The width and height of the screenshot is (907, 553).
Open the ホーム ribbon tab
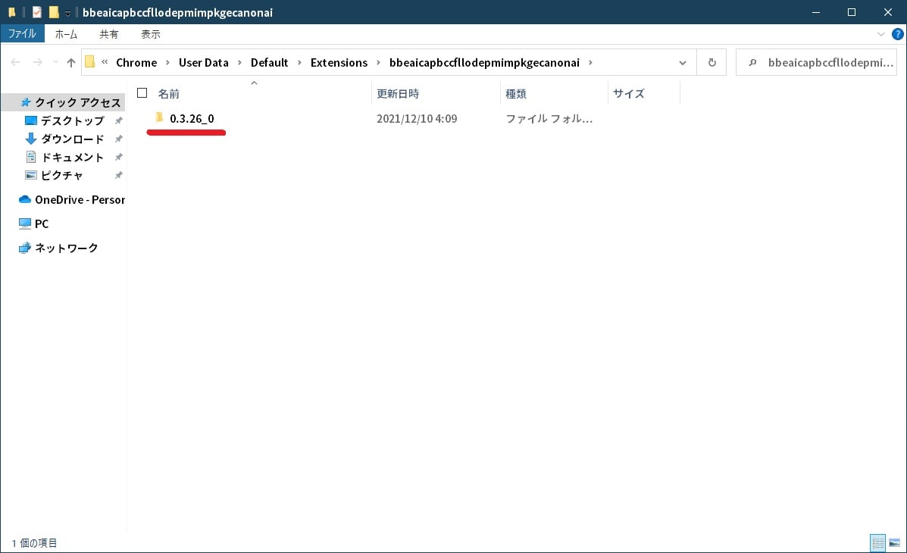click(x=66, y=34)
